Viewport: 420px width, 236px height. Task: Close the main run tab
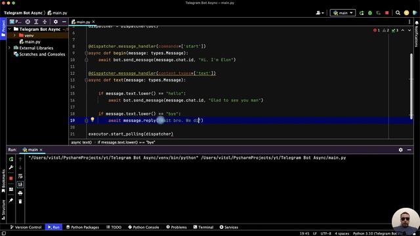pos(41,150)
